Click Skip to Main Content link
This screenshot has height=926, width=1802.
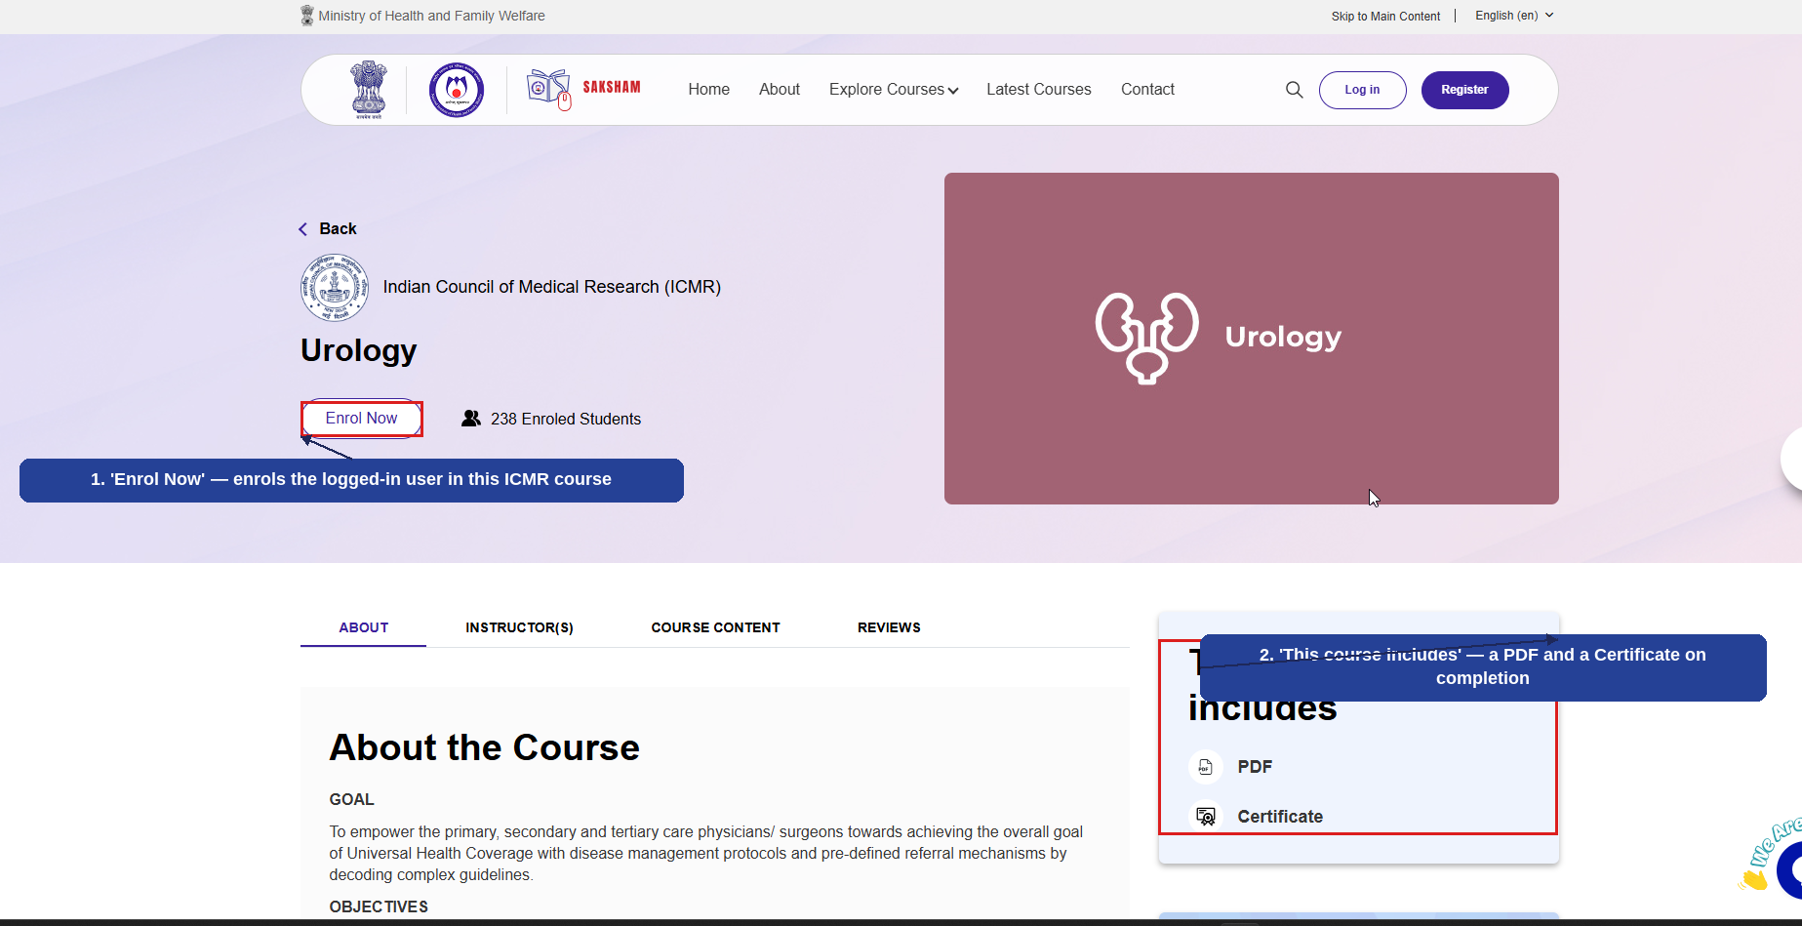click(1385, 17)
